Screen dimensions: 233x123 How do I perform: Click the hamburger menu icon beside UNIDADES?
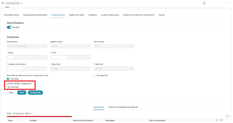tap(2, 3)
